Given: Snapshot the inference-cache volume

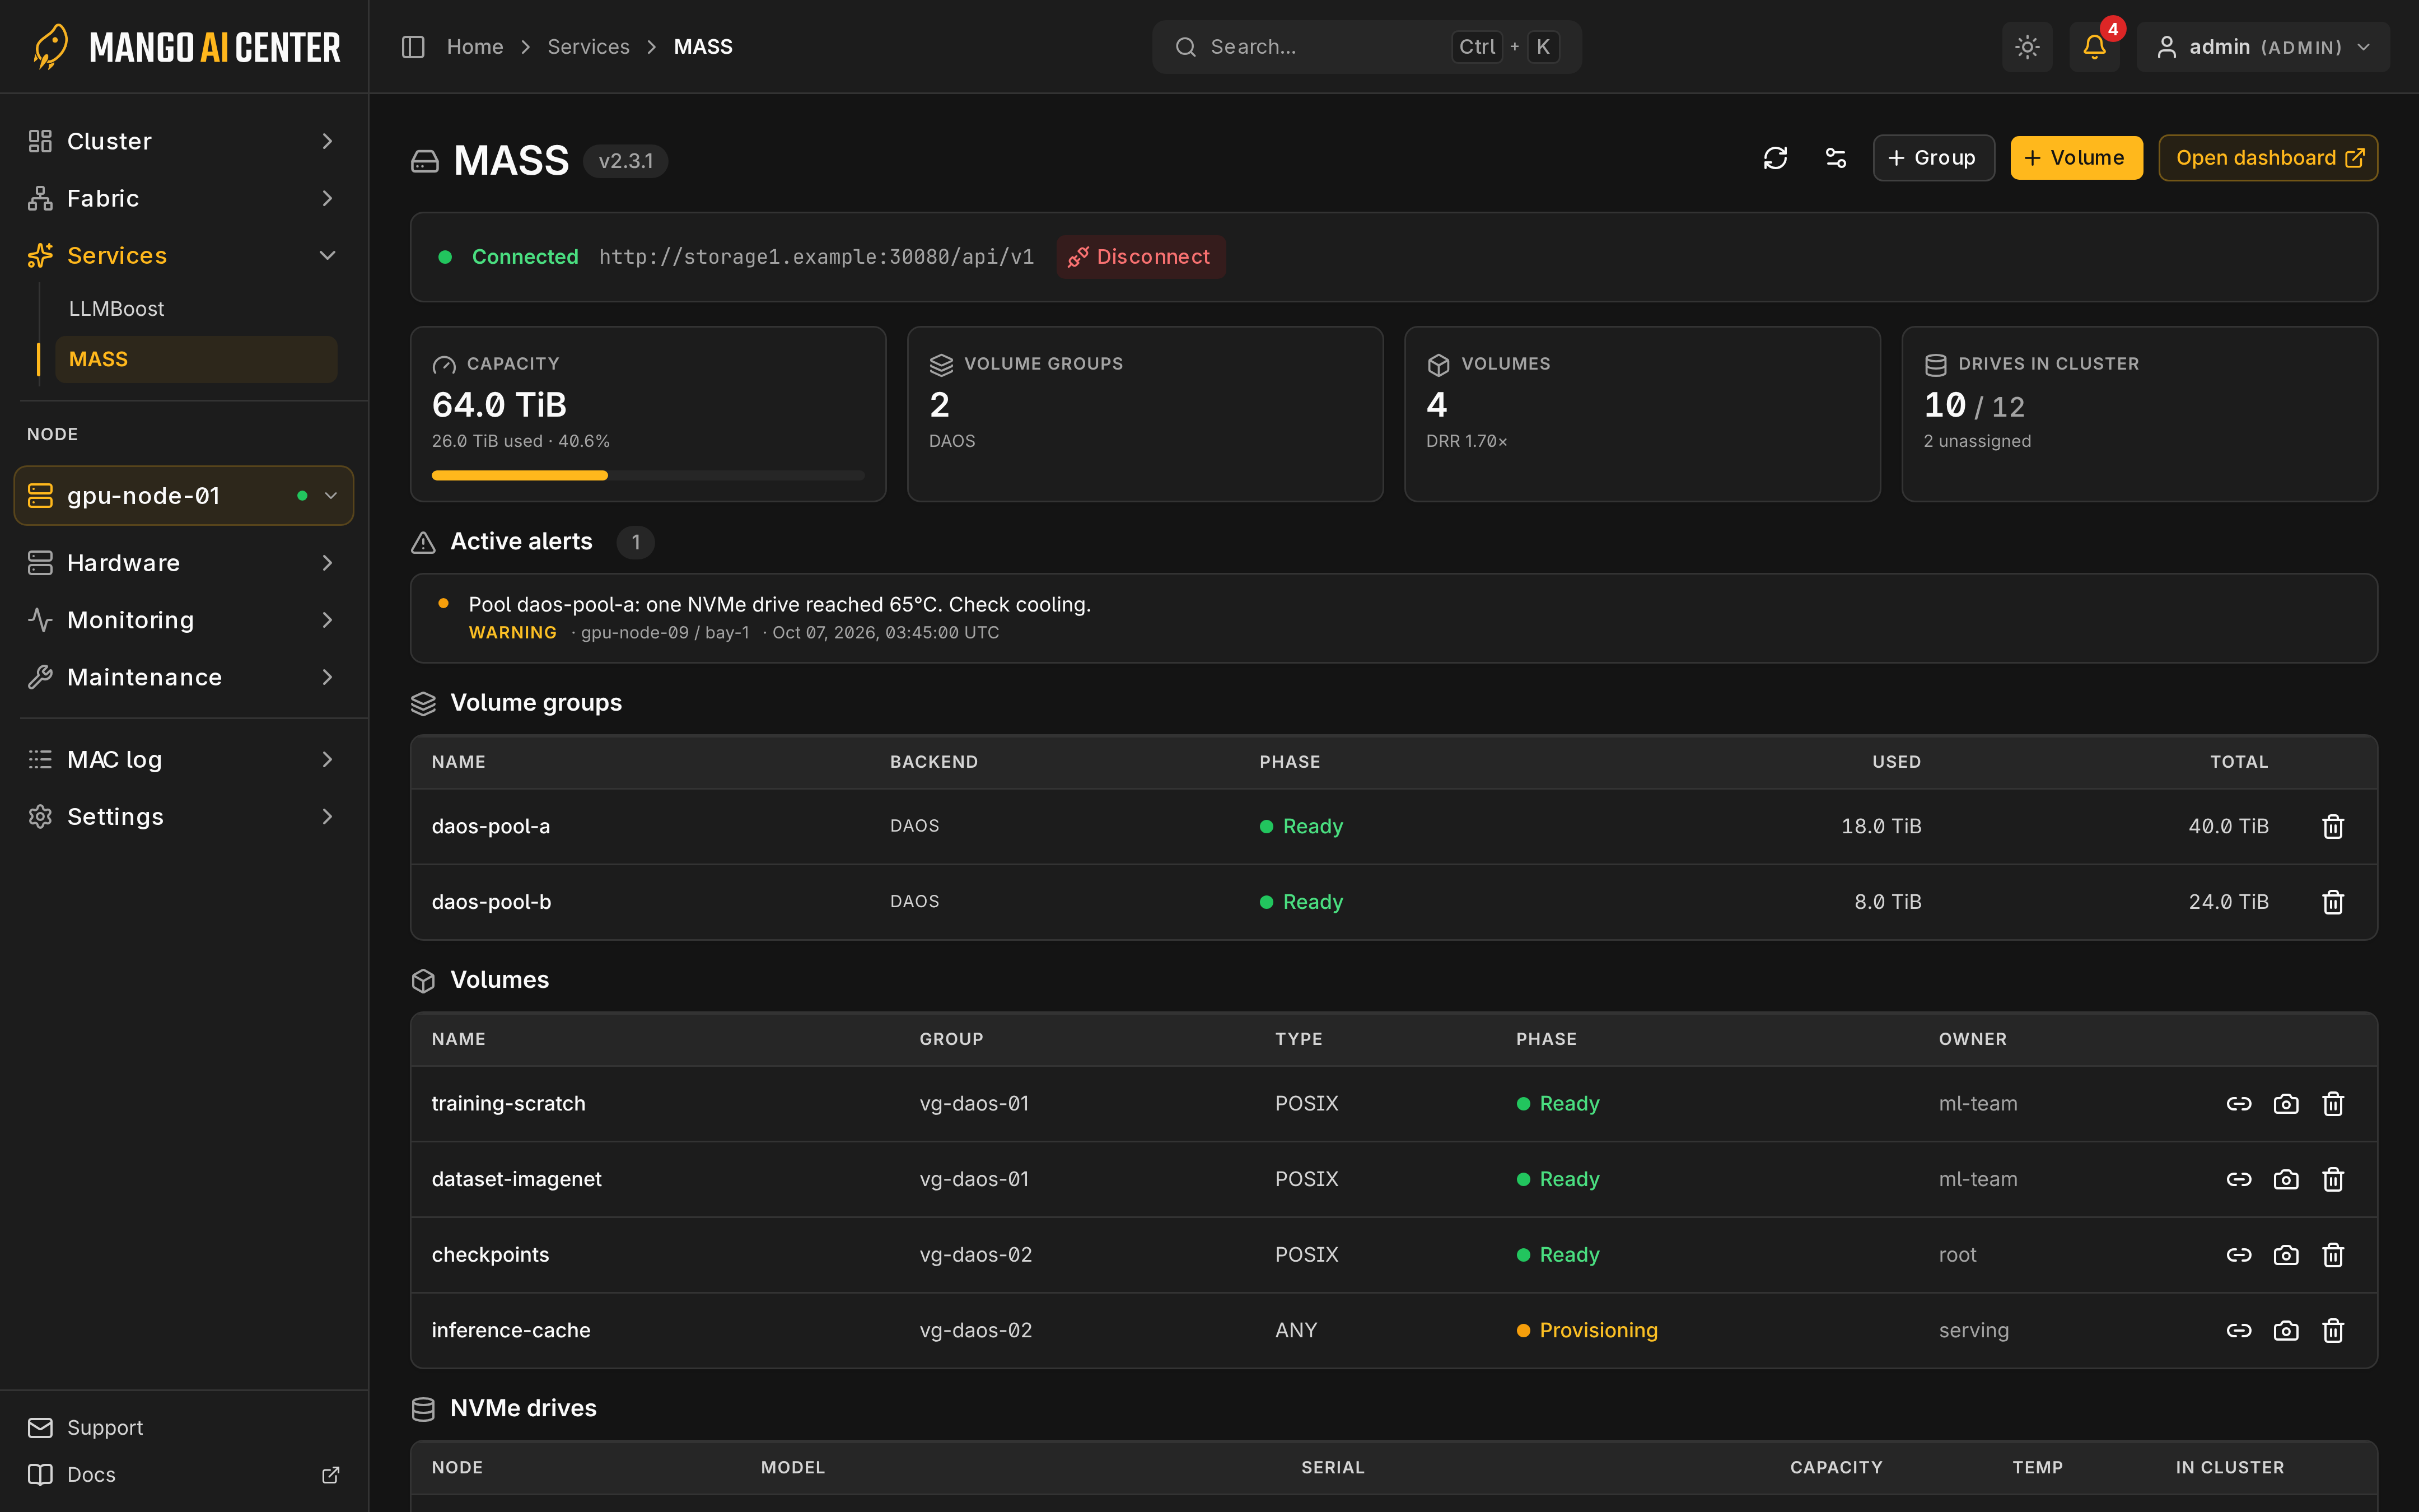Looking at the screenshot, I should click(2286, 1330).
